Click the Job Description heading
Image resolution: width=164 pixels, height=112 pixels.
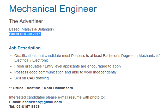tap(25, 48)
